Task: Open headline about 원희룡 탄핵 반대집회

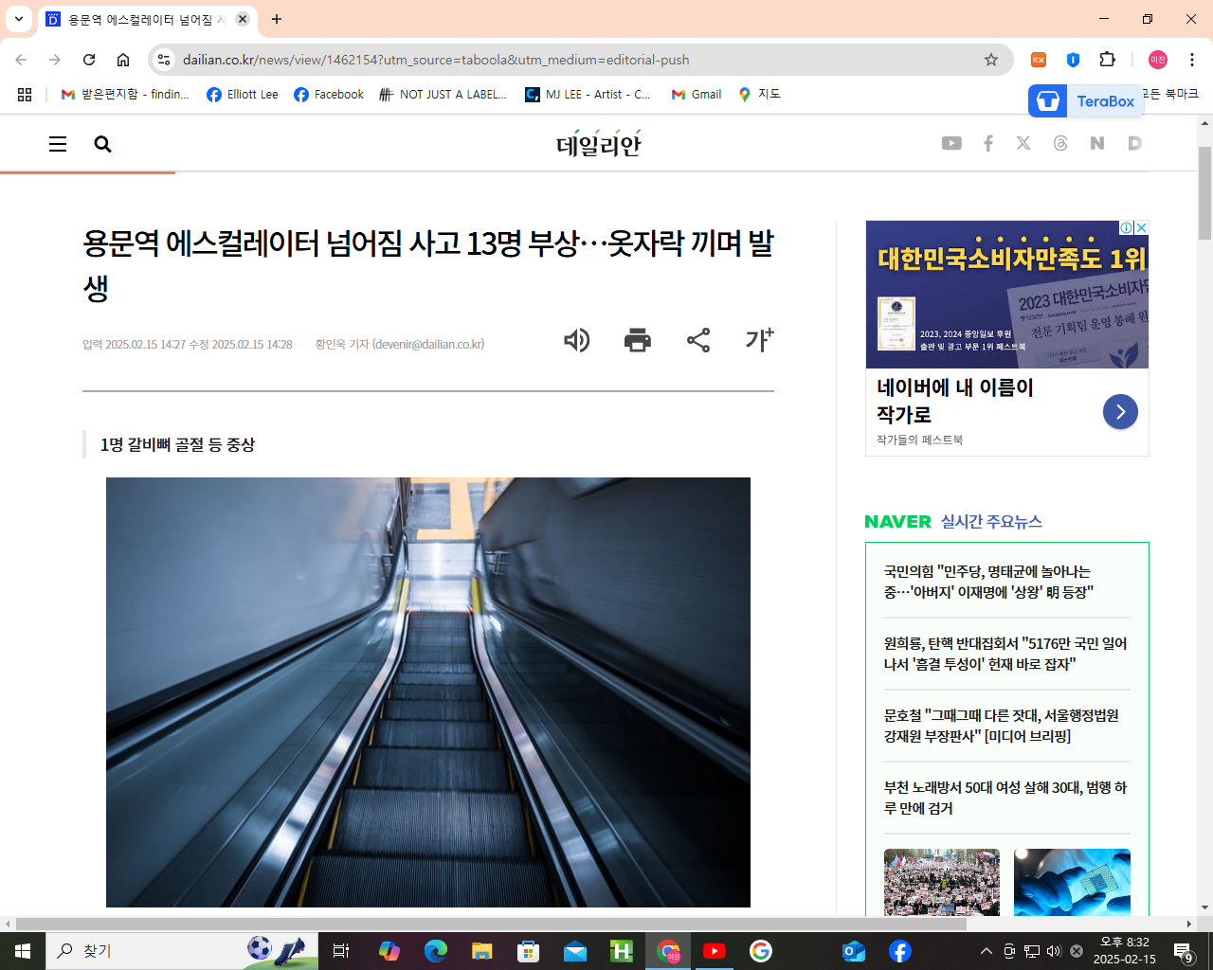Action: 1005,654
